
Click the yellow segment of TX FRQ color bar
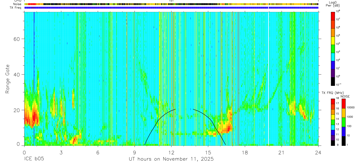tap(333, 117)
